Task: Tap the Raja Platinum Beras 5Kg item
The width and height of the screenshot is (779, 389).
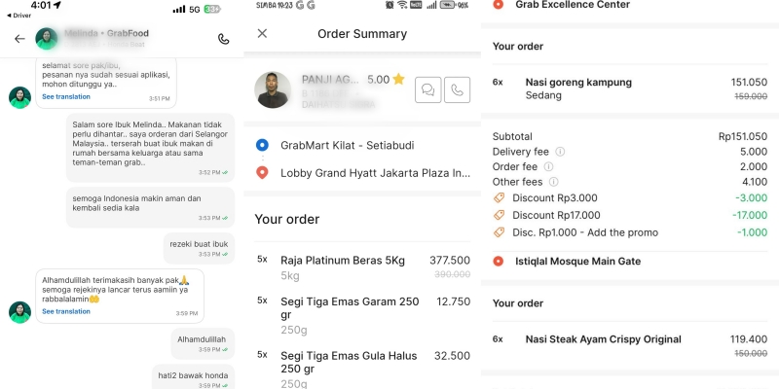Action: click(x=362, y=266)
